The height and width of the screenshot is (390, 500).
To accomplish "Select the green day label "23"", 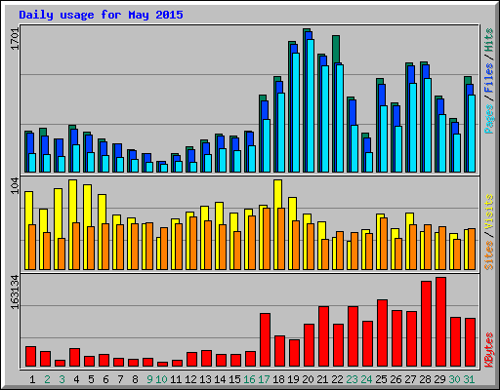I will point(352,379).
